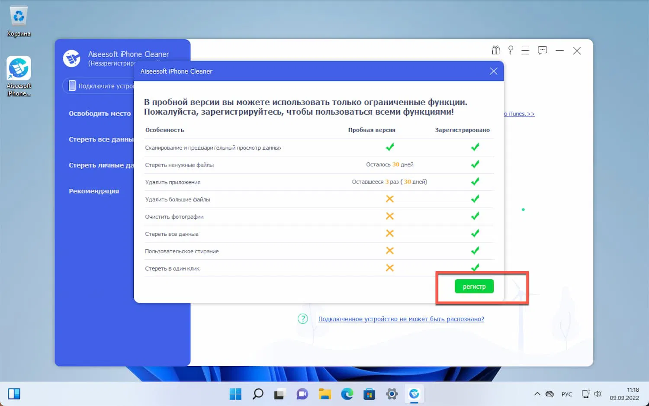The image size is (649, 406).
Task: Open taskbar Search
Action: 258,394
